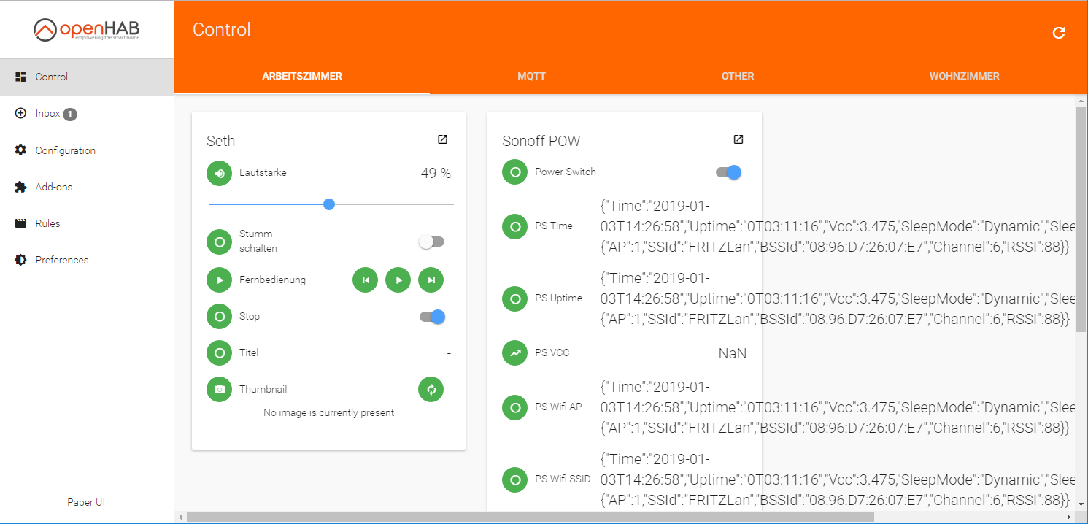This screenshot has height=524, width=1088.
Task: Click the PS Uptime item icon
Action: coord(515,298)
